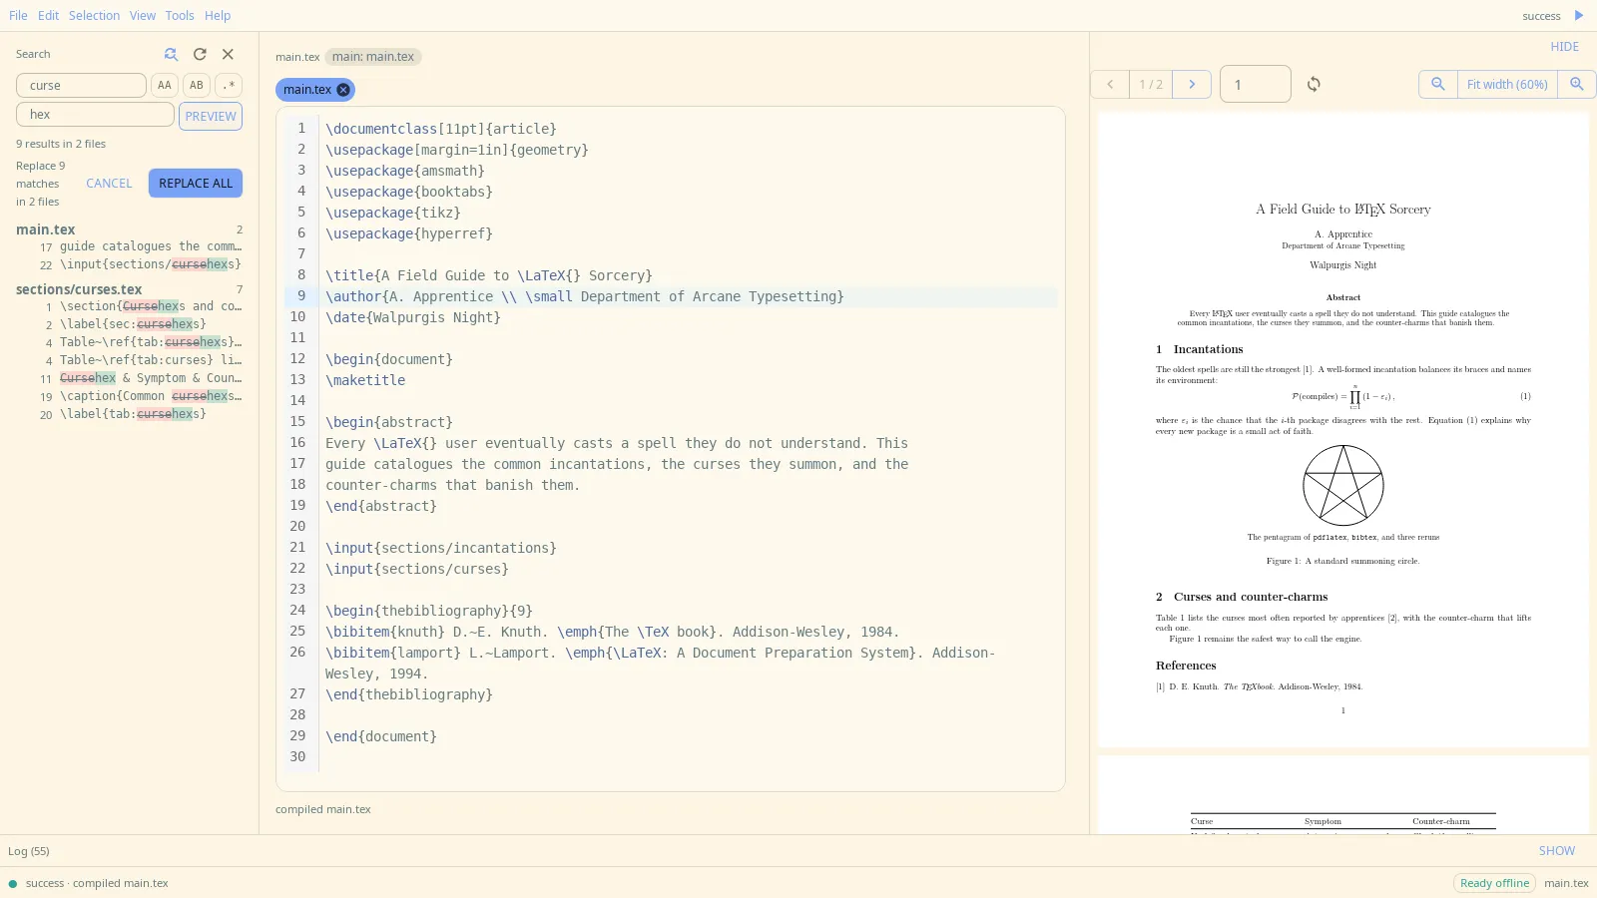Select the main.tex editor tab
1597x898 pixels.
click(x=307, y=90)
